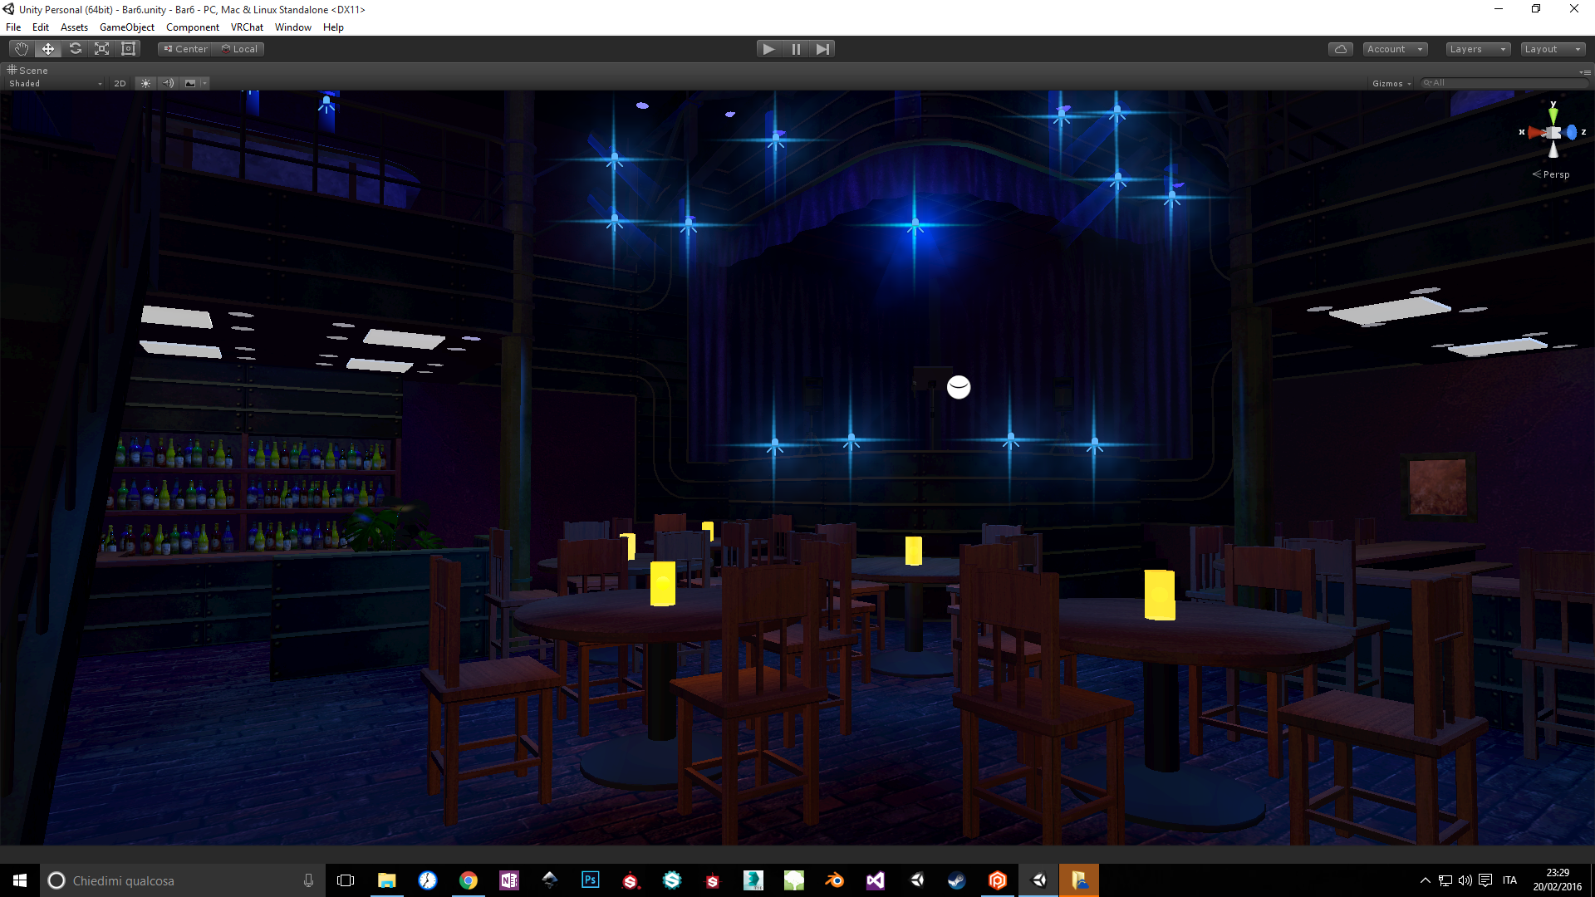This screenshot has height=897, width=1595.
Task: Toggle the Local handle rotation button
Action: tap(240, 49)
